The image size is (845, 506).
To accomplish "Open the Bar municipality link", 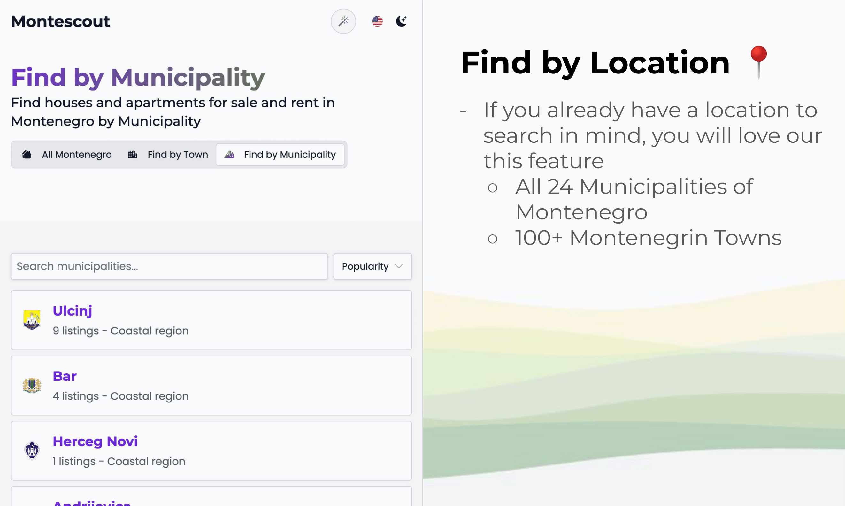I will click(65, 376).
